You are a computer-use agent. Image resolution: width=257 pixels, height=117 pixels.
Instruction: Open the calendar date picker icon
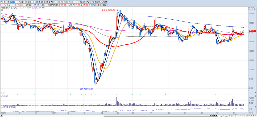(106, 2)
